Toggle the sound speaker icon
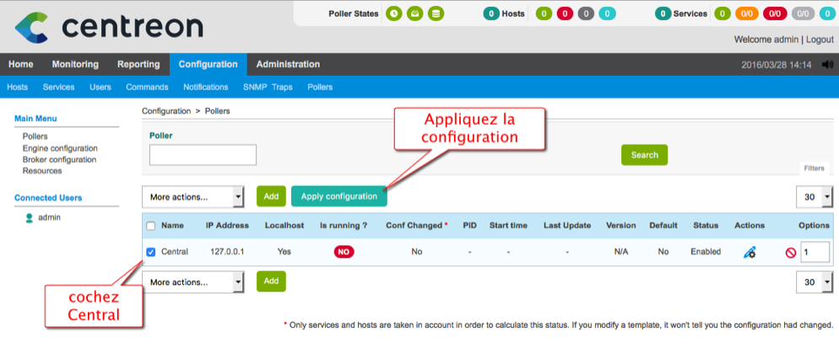Image resolution: width=839 pixels, height=354 pixels. point(826,65)
